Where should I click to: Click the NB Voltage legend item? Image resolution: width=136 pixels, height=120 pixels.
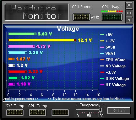point(113,66)
